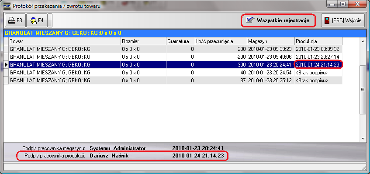Image resolution: width=370 pixels, height=174 pixels.
Task: Click the scroll down arrow of table scrollbar
Action: pyautogui.click(x=362, y=137)
